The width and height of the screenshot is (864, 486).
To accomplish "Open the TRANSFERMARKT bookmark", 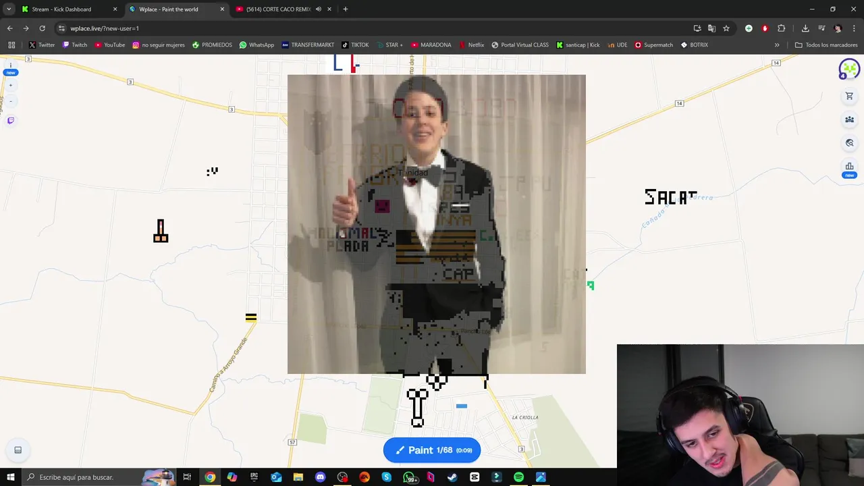I will pyautogui.click(x=308, y=45).
